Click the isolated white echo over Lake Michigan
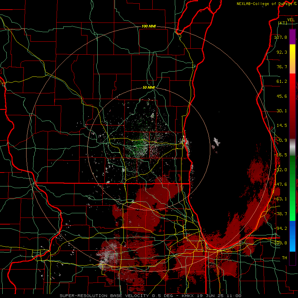The height and width of the screenshot is (298, 298). (216, 142)
